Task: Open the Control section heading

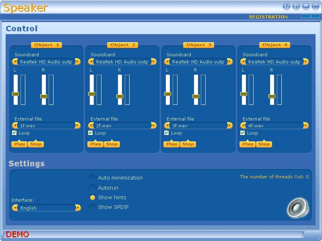Action: click(22, 28)
